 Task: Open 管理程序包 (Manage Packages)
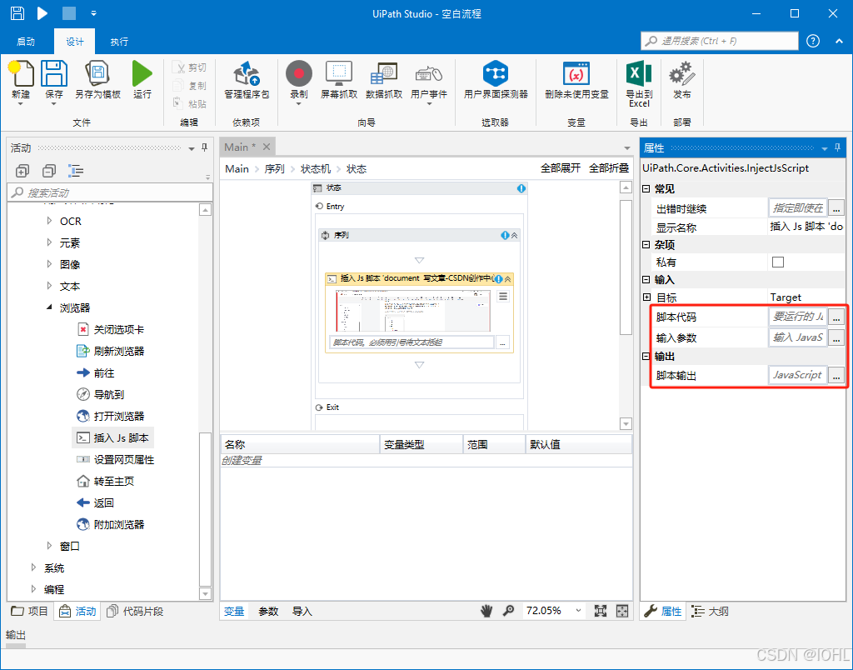point(247,73)
